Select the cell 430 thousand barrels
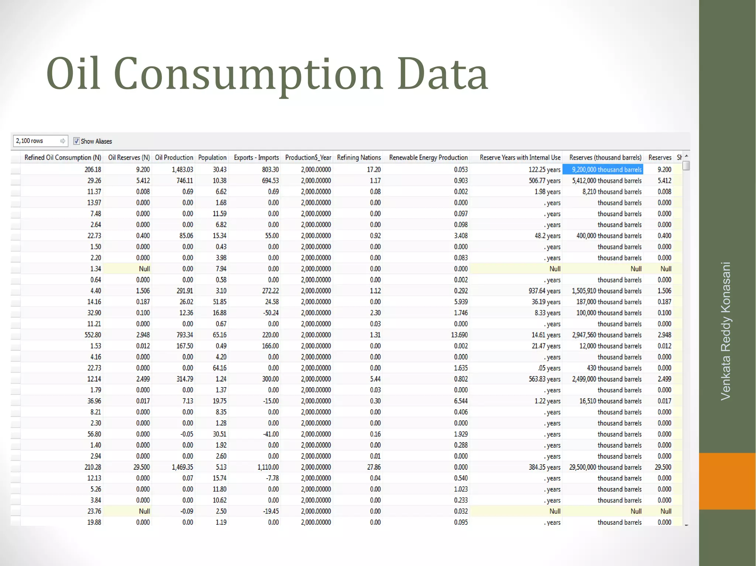The width and height of the screenshot is (756, 566). (x=603, y=368)
